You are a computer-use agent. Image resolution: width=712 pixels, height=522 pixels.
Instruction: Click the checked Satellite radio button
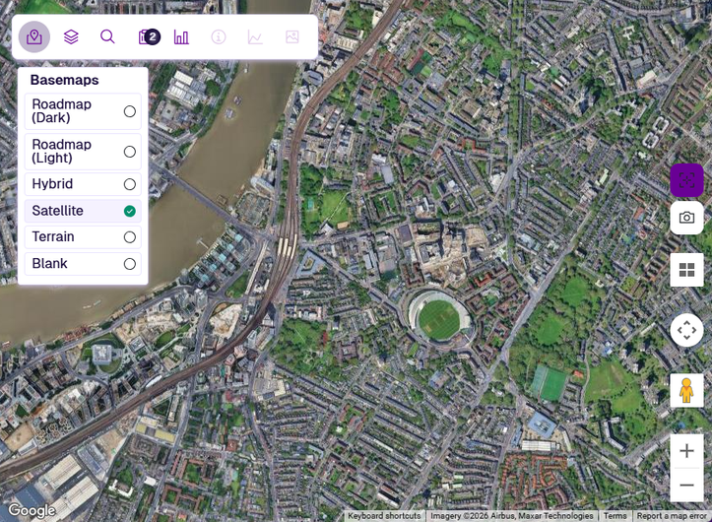pyautogui.click(x=129, y=211)
